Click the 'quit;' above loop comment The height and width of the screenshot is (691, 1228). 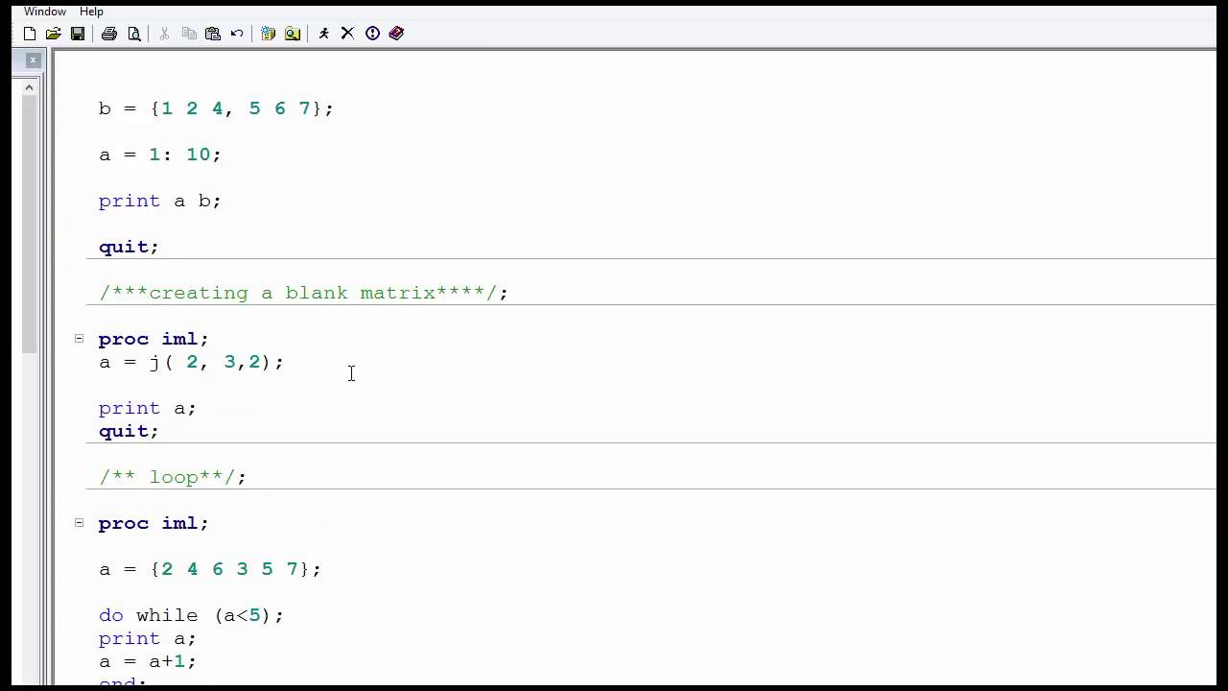[129, 431]
